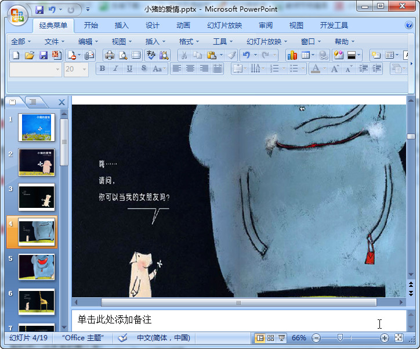Click Insert table icon

tap(306, 55)
